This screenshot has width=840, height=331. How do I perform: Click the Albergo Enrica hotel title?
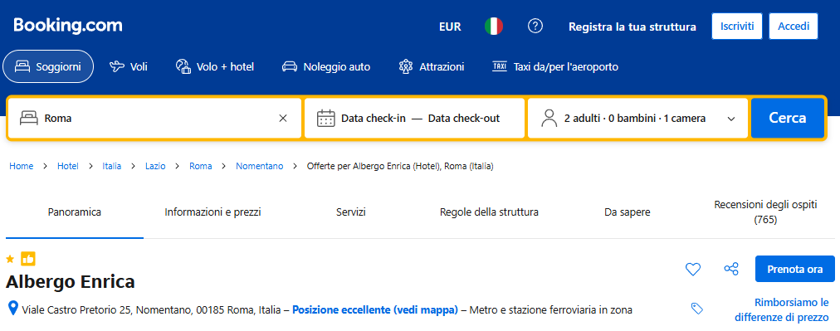pyautogui.click(x=71, y=282)
